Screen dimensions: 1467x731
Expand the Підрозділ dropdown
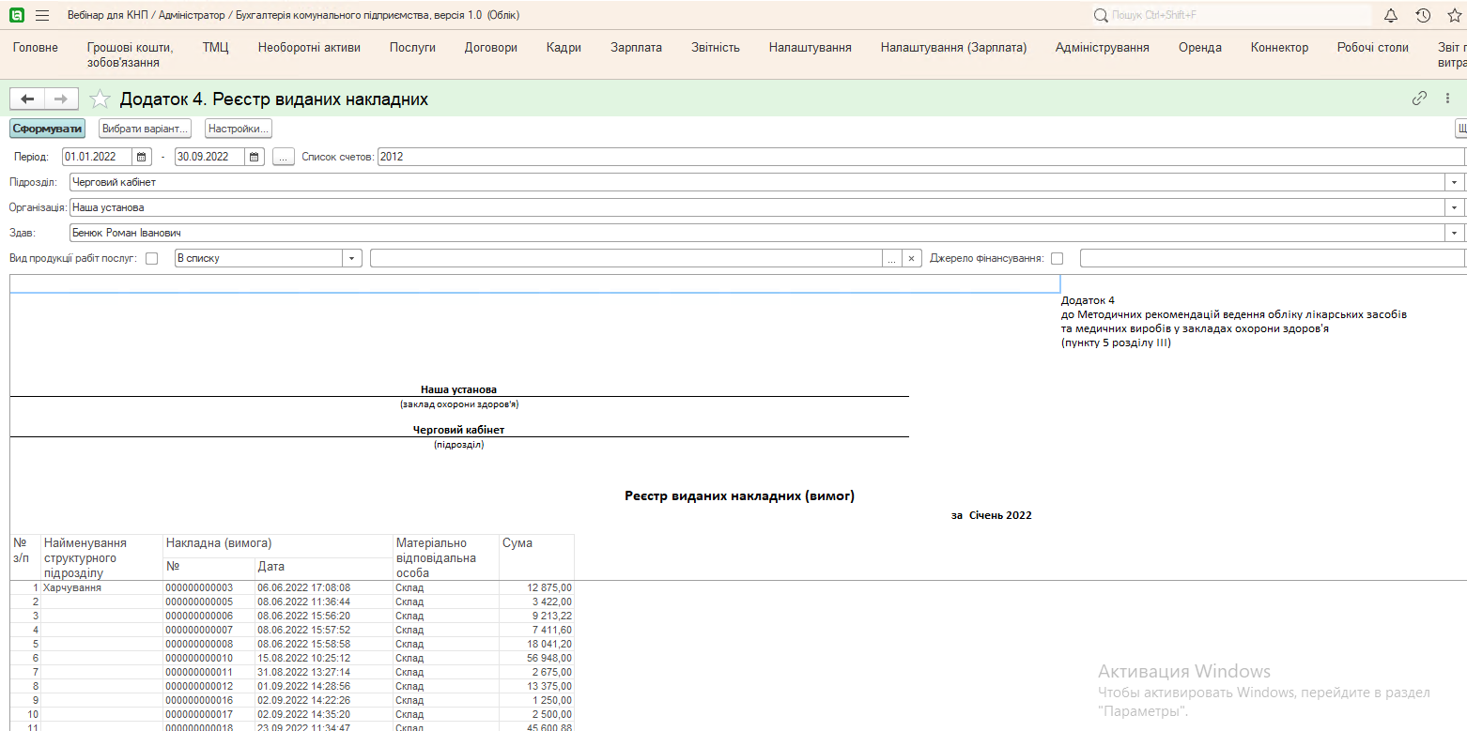1456,182
